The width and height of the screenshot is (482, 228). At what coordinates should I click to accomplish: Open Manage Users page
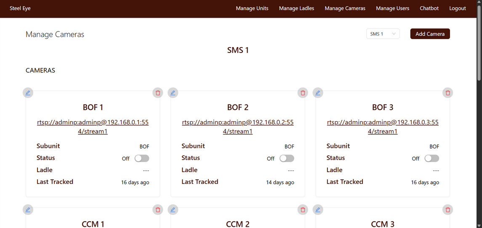[x=393, y=8]
